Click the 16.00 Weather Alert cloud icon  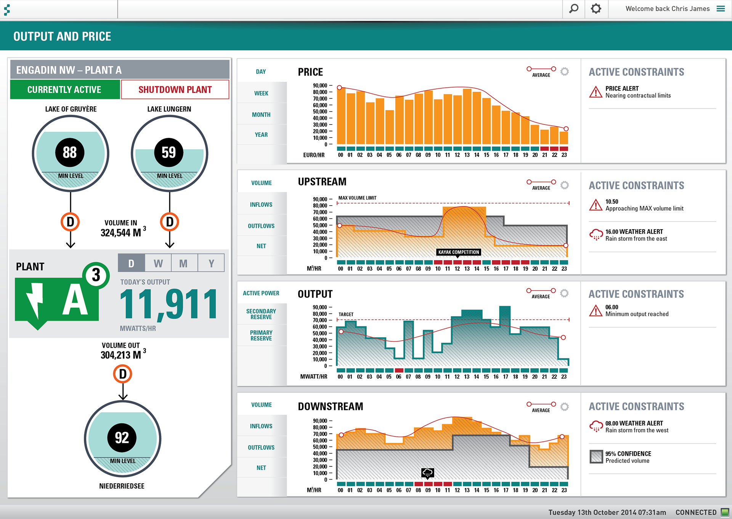pos(596,235)
